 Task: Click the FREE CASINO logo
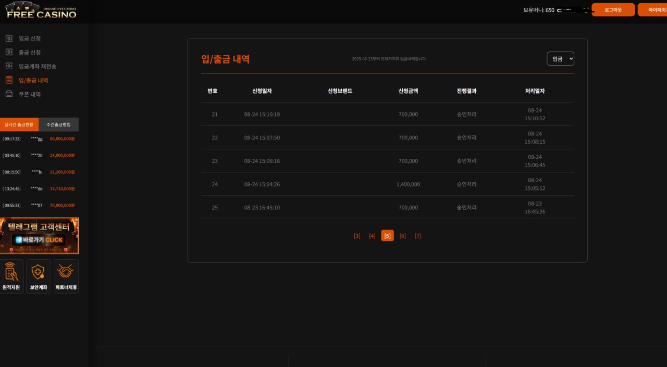pyautogui.click(x=41, y=11)
